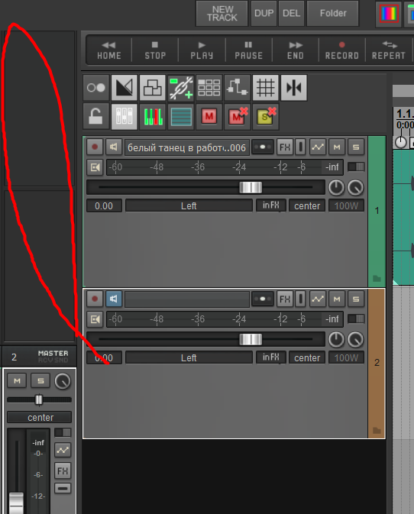Click track 2 folder icon
The image size is (414, 514).
(x=377, y=431)
